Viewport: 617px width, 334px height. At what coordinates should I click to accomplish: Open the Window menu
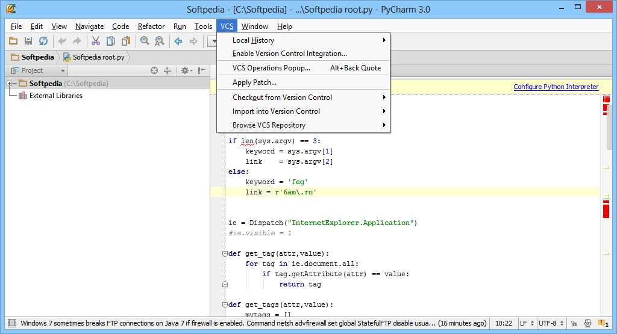[x=255, y=26]
